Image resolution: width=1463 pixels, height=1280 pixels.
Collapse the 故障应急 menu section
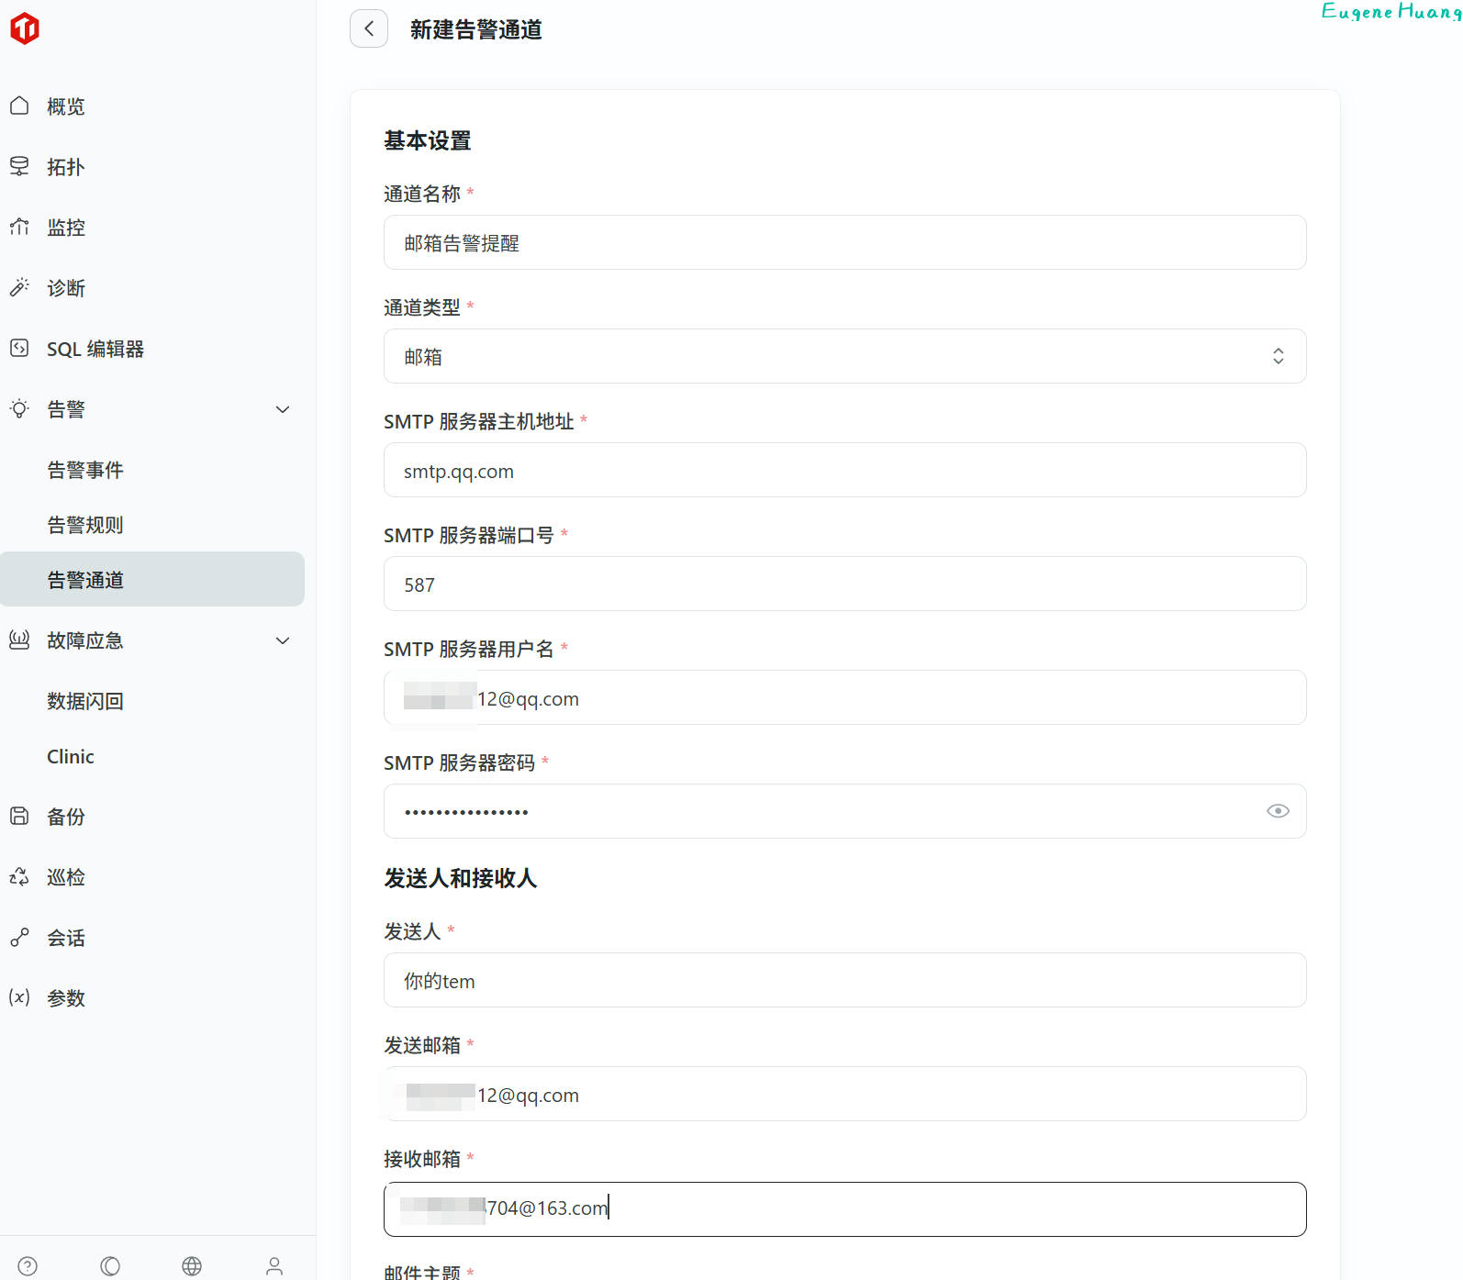(x=283, y=640)
